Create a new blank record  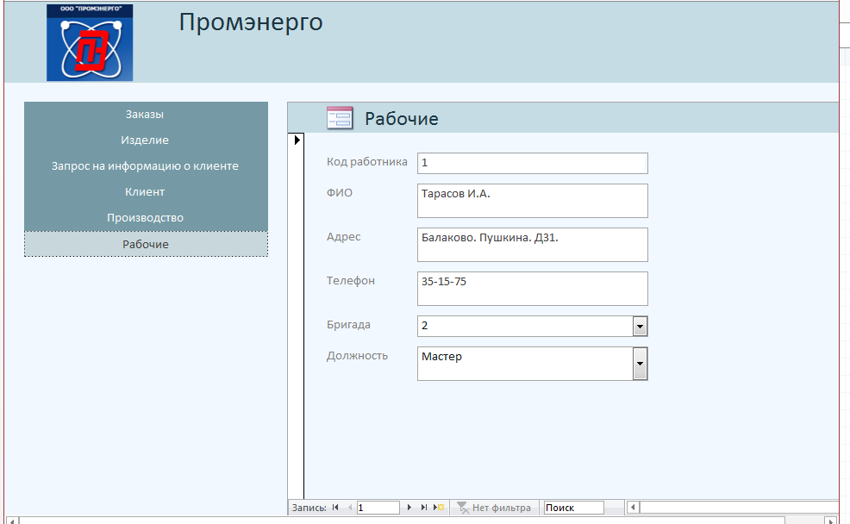pos(439,508)
